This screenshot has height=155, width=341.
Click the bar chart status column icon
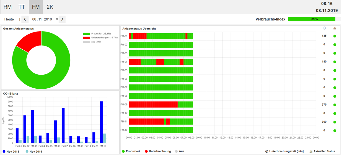pyautogui.click(x=335, y=28)
